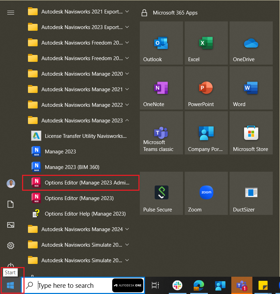280x294 pixels.
Task: Open the Zoom tile
Action: 206,193
